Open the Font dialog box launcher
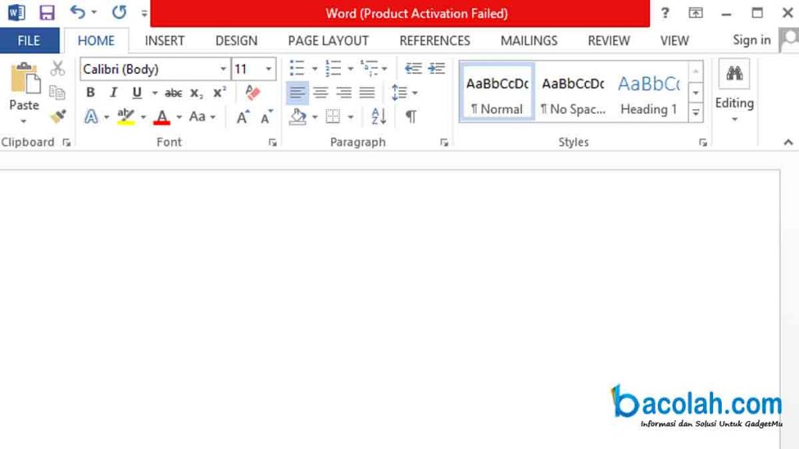The height and width of the screenshot is (449, 799). [x=272, y=142]
